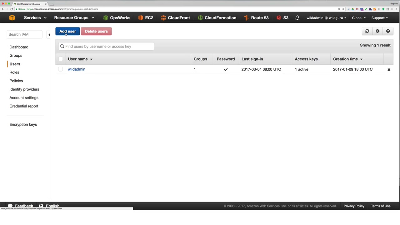Click the '1 active' access keys cell
Image resolution: width=400 pixels, height=225 pixels.
pyautogui.click(x=302, y=69)
